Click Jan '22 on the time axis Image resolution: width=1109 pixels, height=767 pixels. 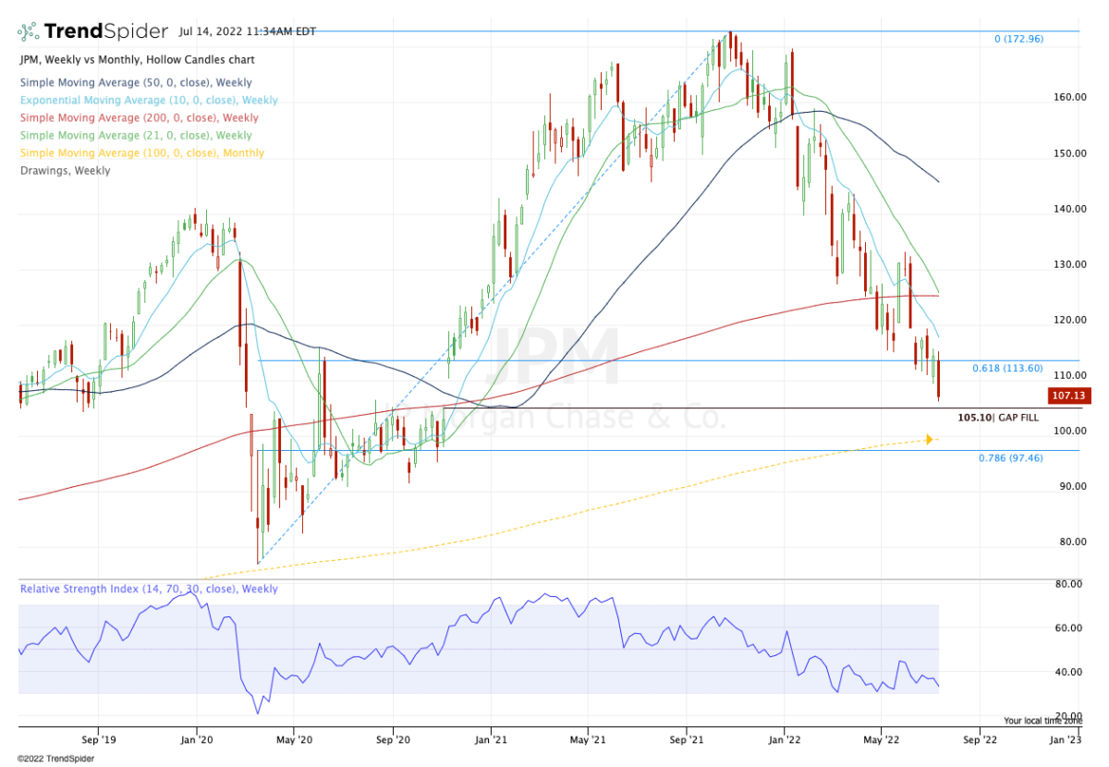tap(785, 739)
